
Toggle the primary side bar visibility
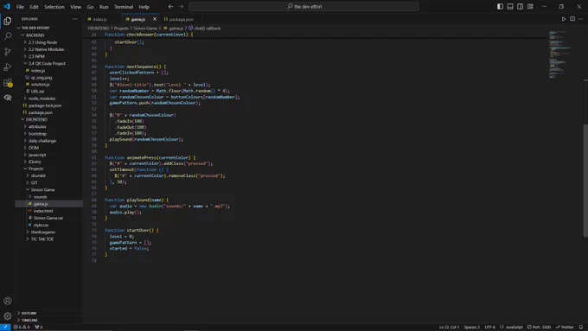click(501, 6)
